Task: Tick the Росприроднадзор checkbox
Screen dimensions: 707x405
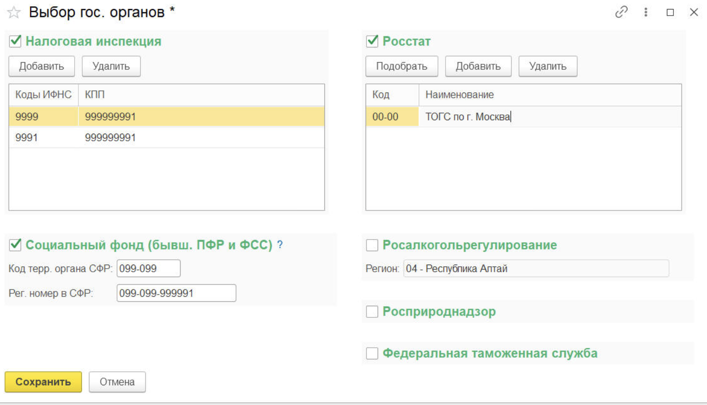Action: pos(372,312)
